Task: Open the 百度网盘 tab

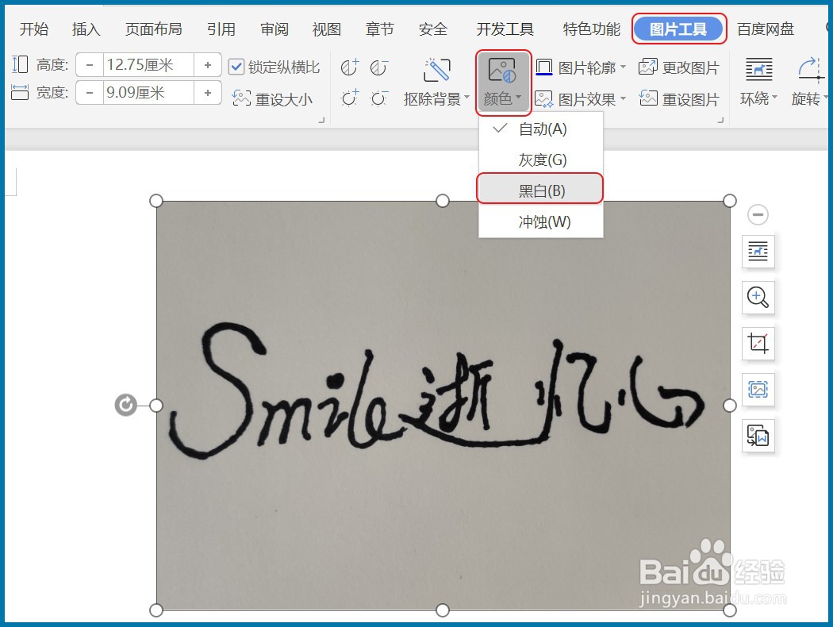Action: click(766, 29)
